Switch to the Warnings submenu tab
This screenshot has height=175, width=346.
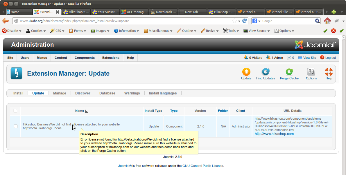(x=132, y=93)
